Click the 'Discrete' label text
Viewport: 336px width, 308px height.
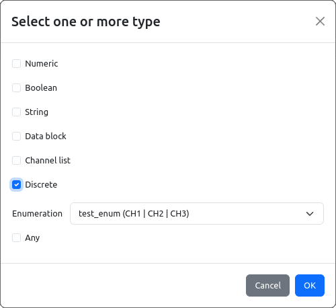(41, 185)
